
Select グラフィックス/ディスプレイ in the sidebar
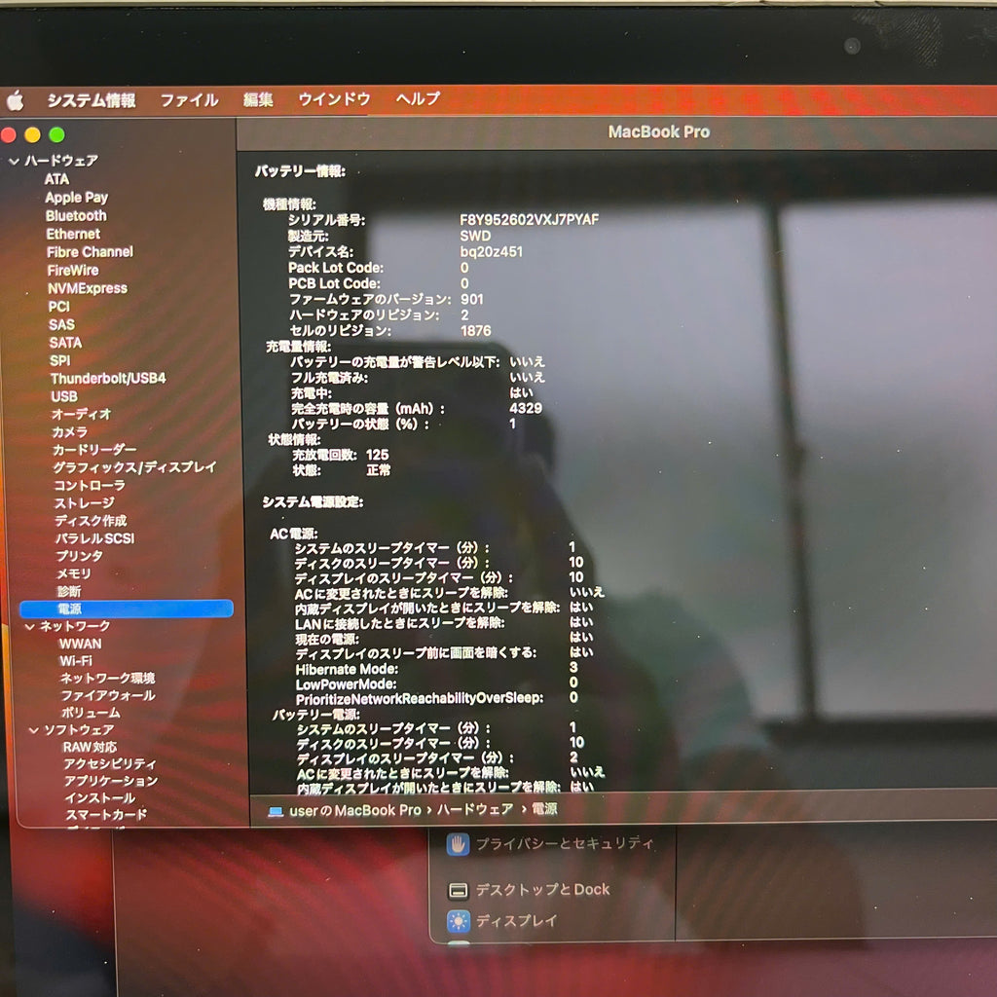(x=134, y=467)
